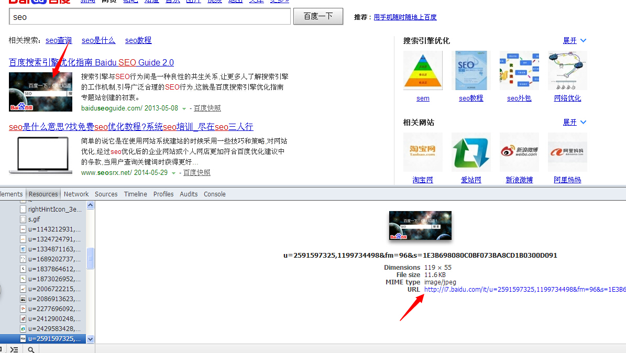Switch to the Elements DevTools tab
Screen dimensions: 626x353
click(11, 194)
